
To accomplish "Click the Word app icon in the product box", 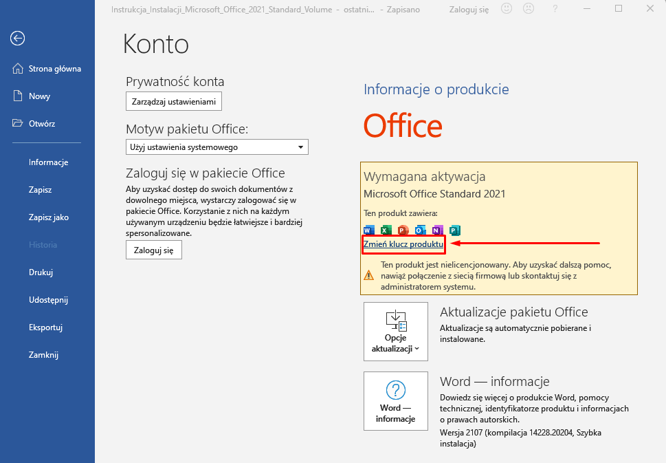I will click(369, 230).
